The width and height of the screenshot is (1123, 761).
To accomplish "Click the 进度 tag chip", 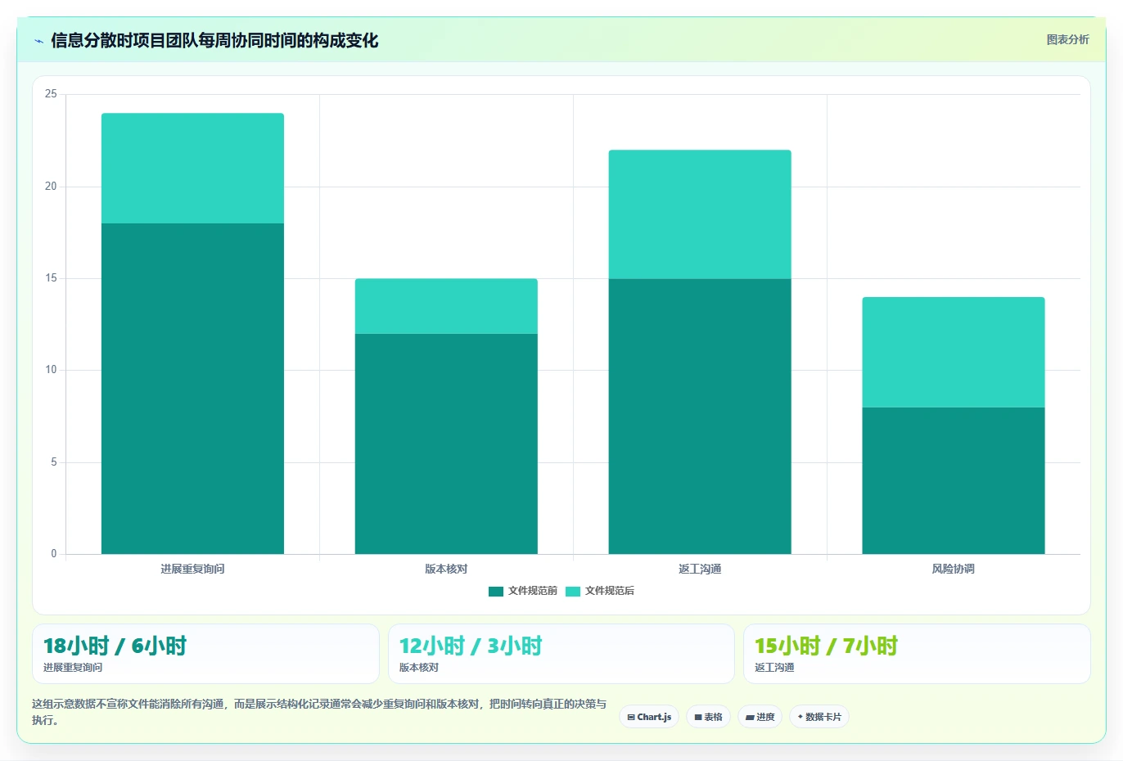I will click(760, 717).
